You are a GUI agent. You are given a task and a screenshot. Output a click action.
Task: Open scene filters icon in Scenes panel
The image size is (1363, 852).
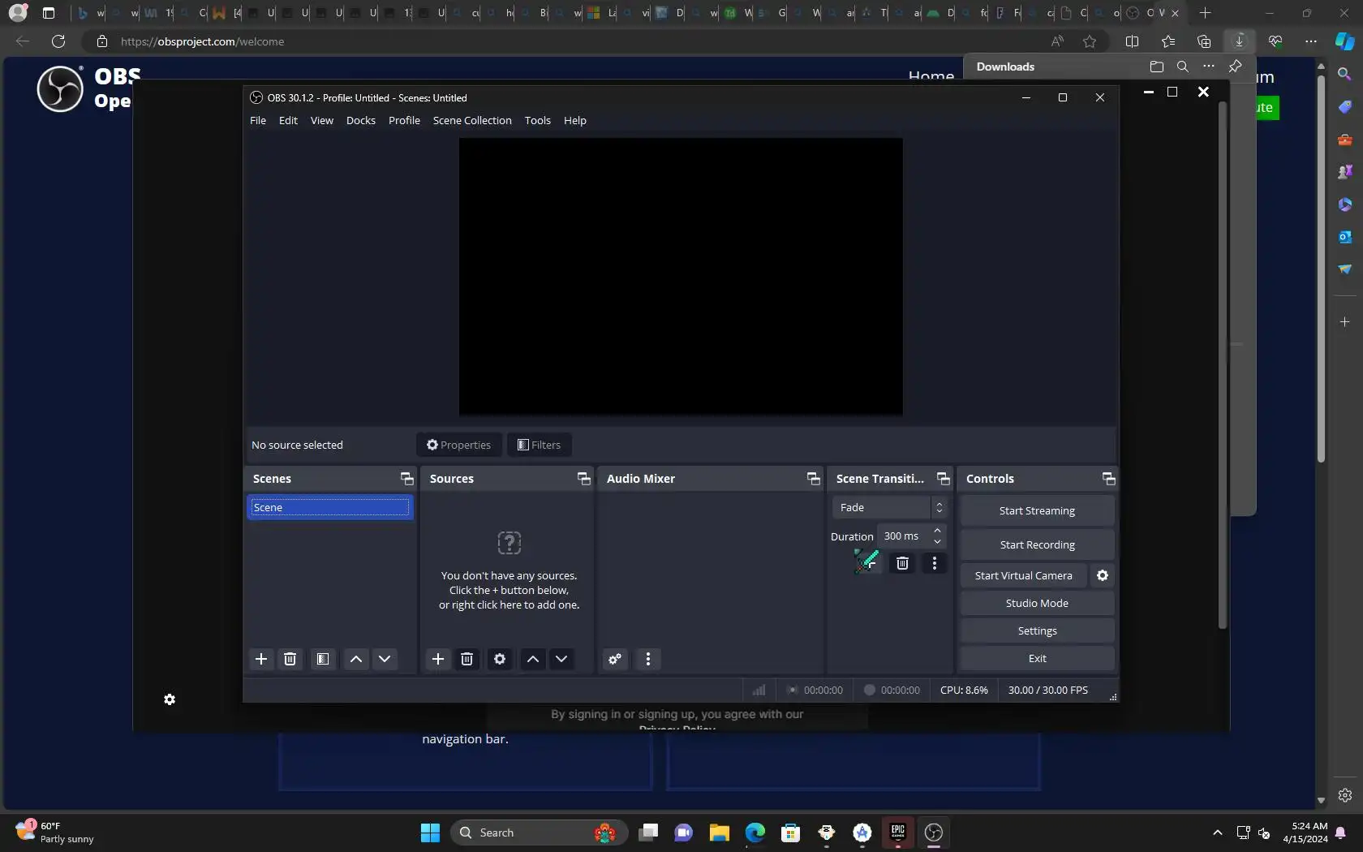click(x=323, y=659)
